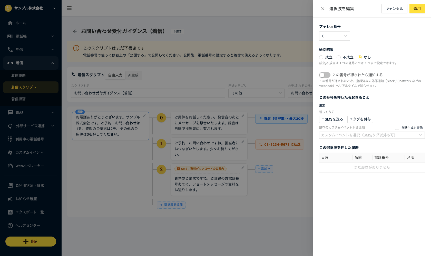The width and height of the screenshot is (431, 256).
Task: Expand the SMS sidebar section chevron
Action: click(53, 113)
